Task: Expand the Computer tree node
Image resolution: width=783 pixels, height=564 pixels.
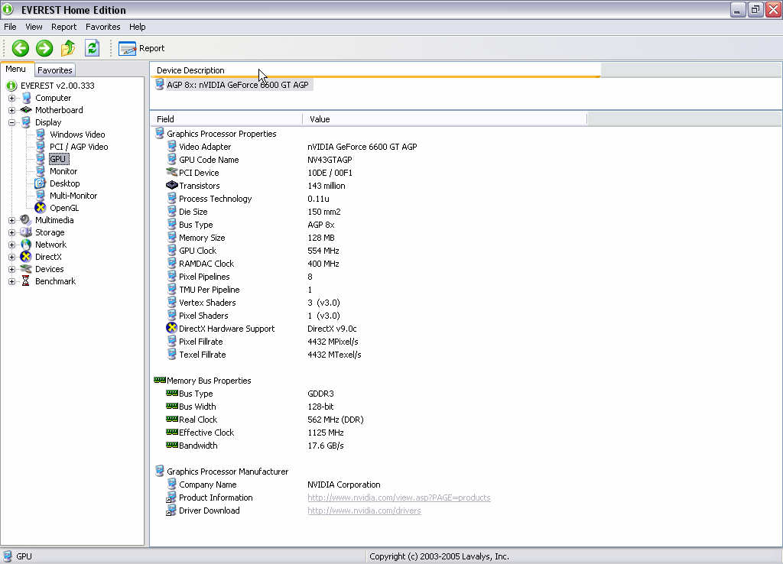Action: [11, 98]
